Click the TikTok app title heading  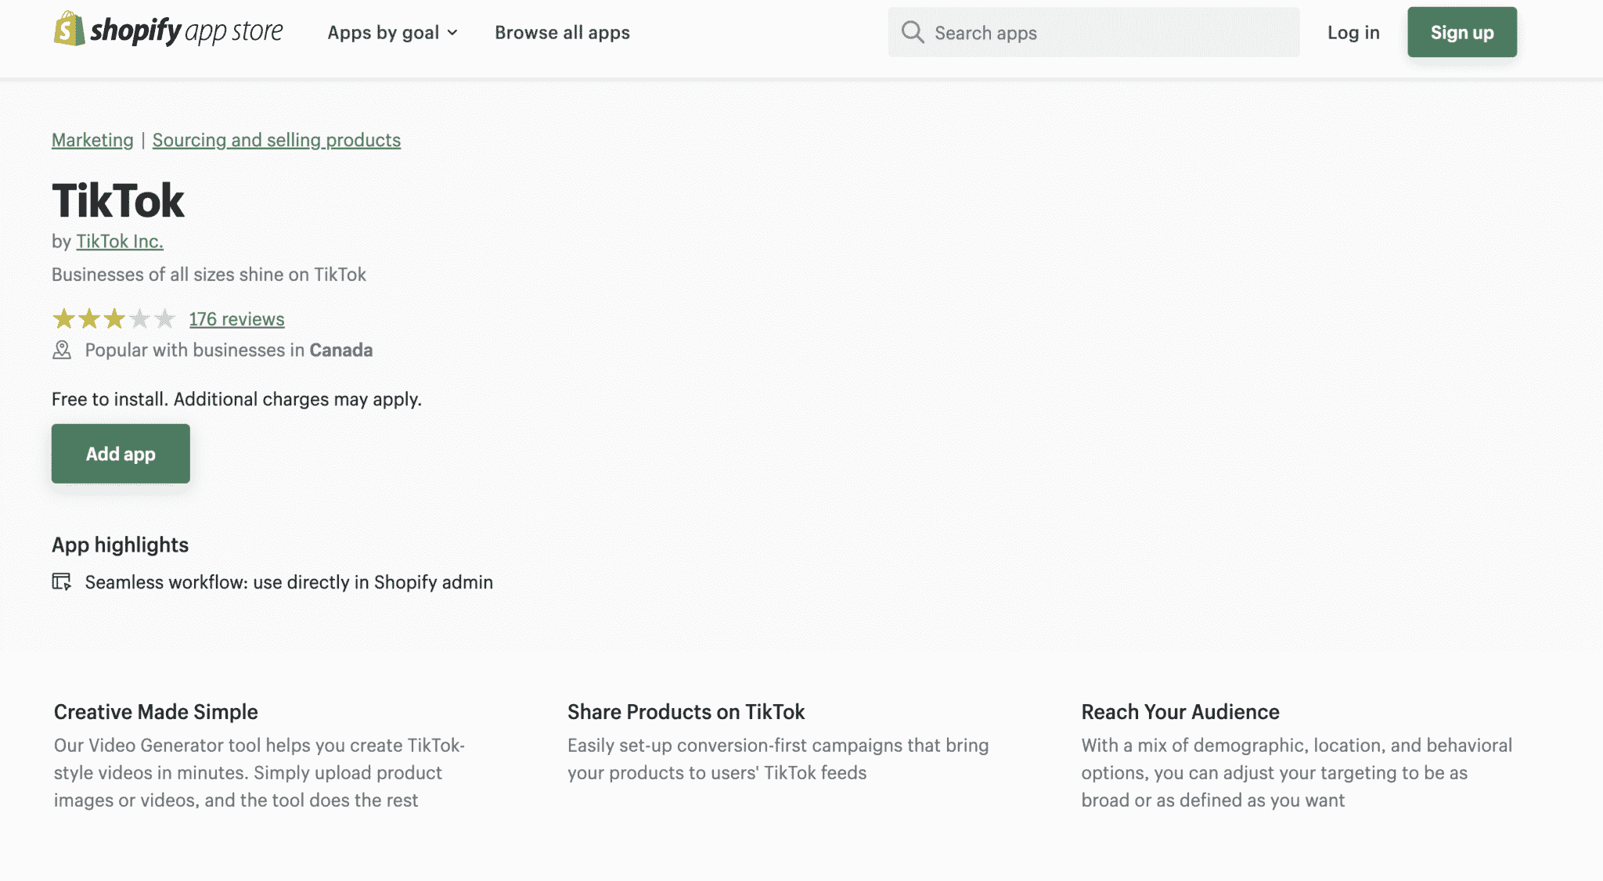[117, 200]
